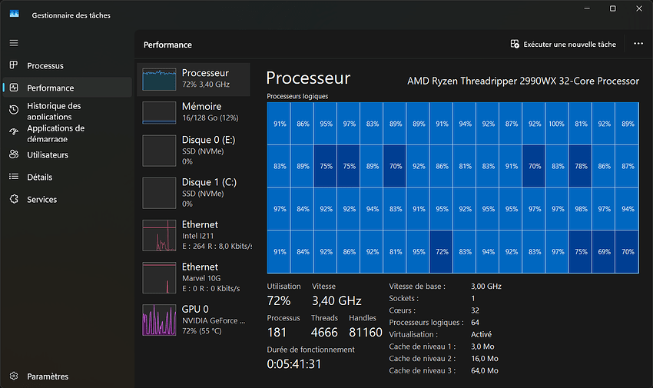
Task: Select the Processeur performance entry
Action: tap(194, 79)
